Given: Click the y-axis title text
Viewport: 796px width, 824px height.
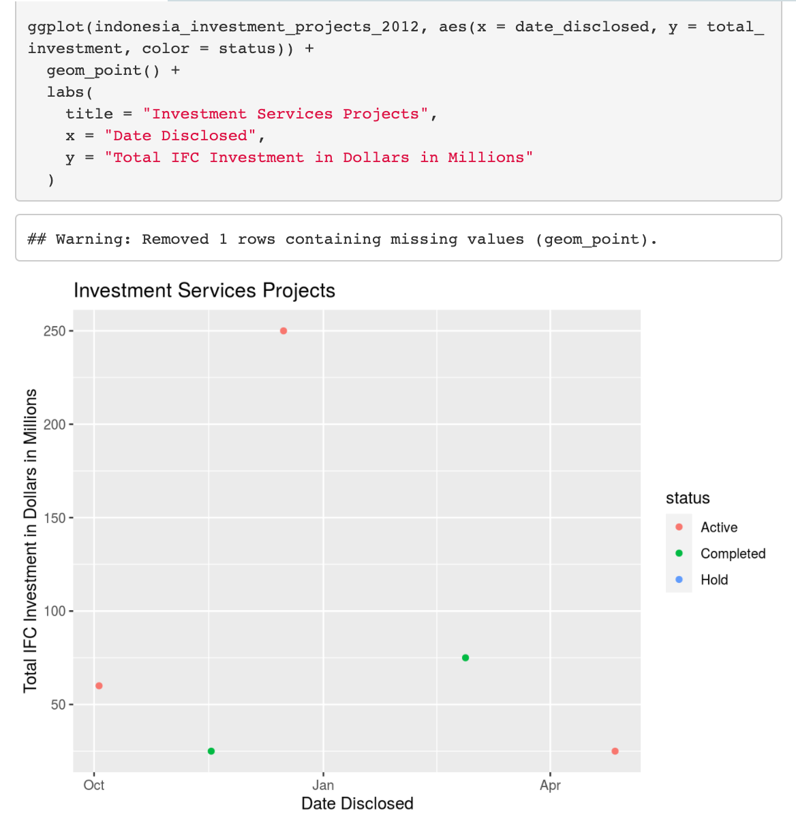Looking at the screenshot, I should pyautogui.click(x=30, y=541).
